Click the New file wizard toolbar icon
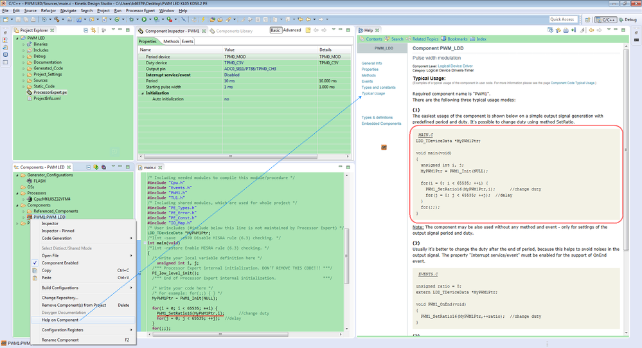The image size is (642, 348). click(6, 19)
